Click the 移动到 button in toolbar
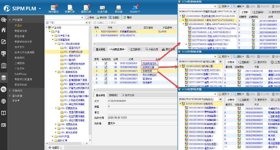Screen dimensions: 280x150 [102, 18]
